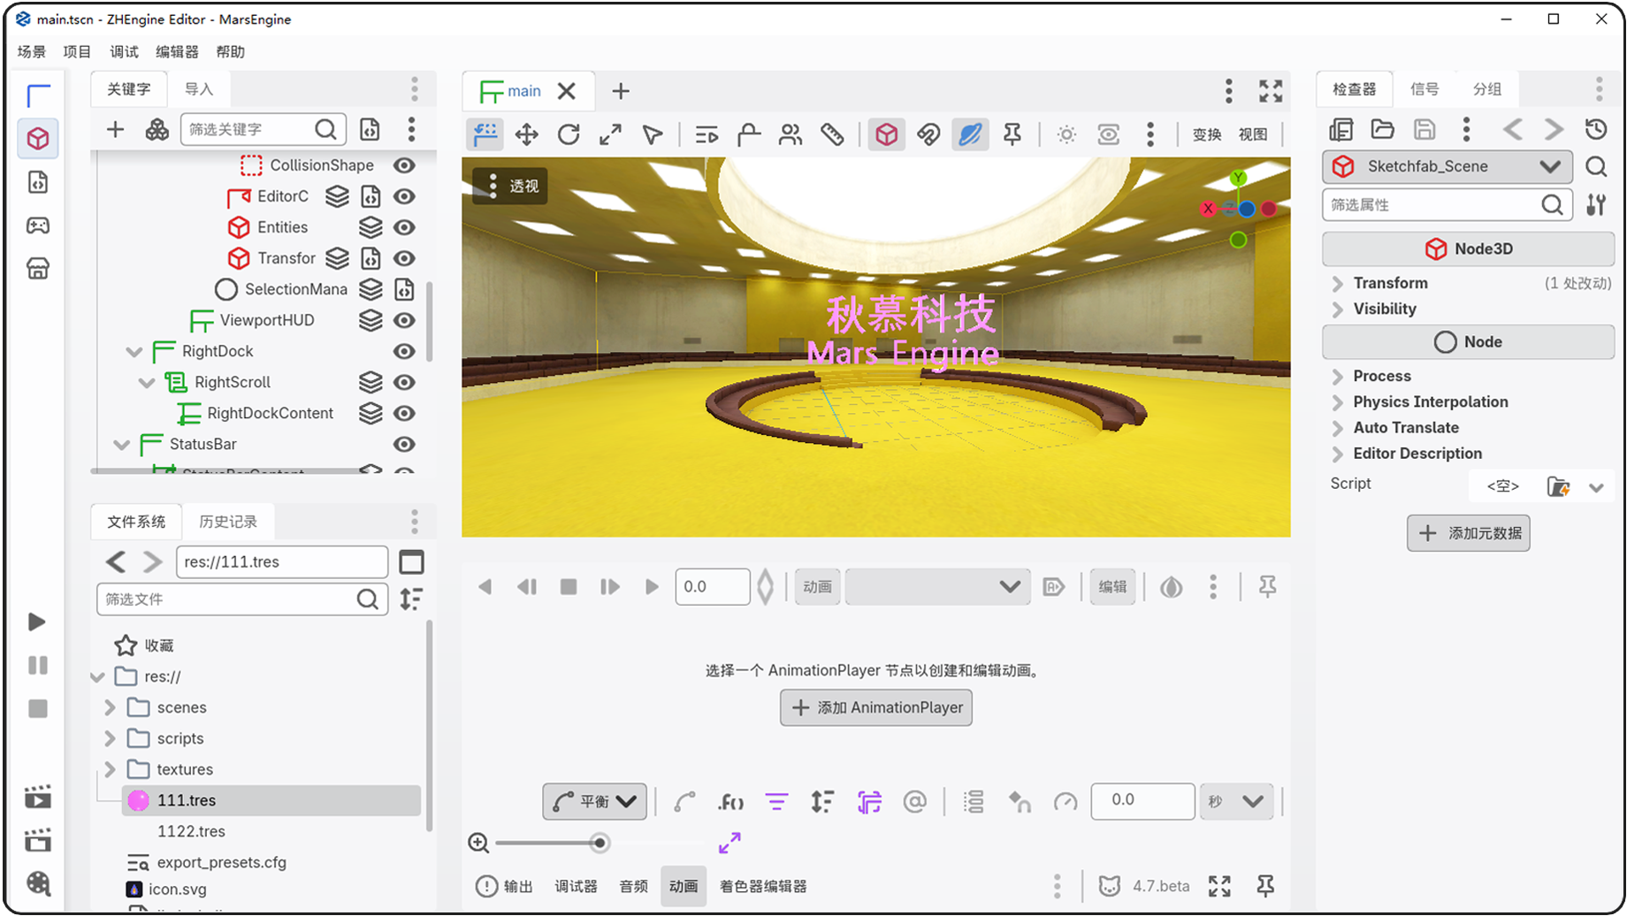Click the animation autoplay on load icon
This screenshot has width=1627, height=916.
(x=1053, y=587)
